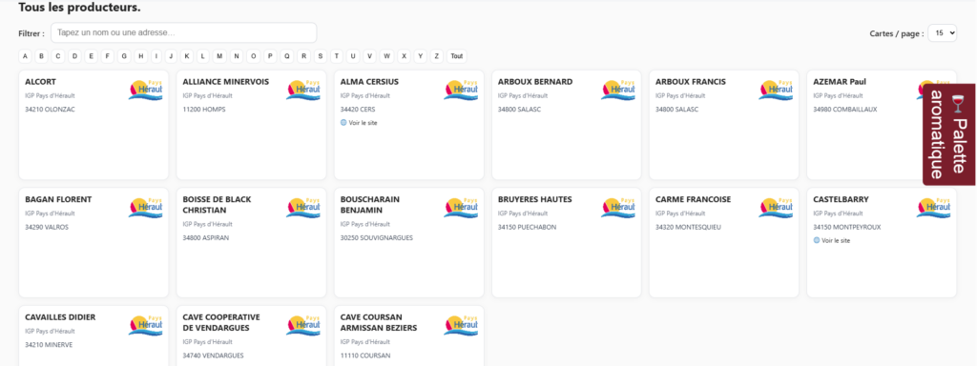This screenshot has width=977, height=366.
Task: Filter producers by letter C
Action: pyautogui.click(x=58, y=56)
